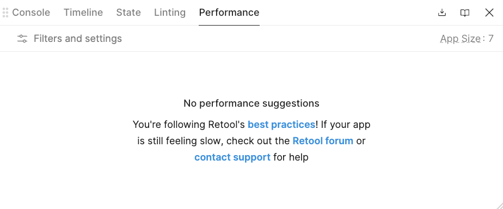
Task: Click the bottom-right corner resize grip
Action: 499,205
